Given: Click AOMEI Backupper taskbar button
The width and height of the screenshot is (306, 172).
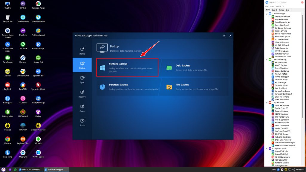Looking at the screenshot, I should pos(56,170).
